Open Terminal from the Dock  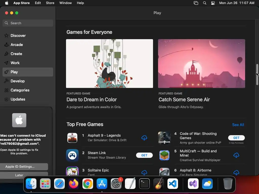tap(144, 184)
